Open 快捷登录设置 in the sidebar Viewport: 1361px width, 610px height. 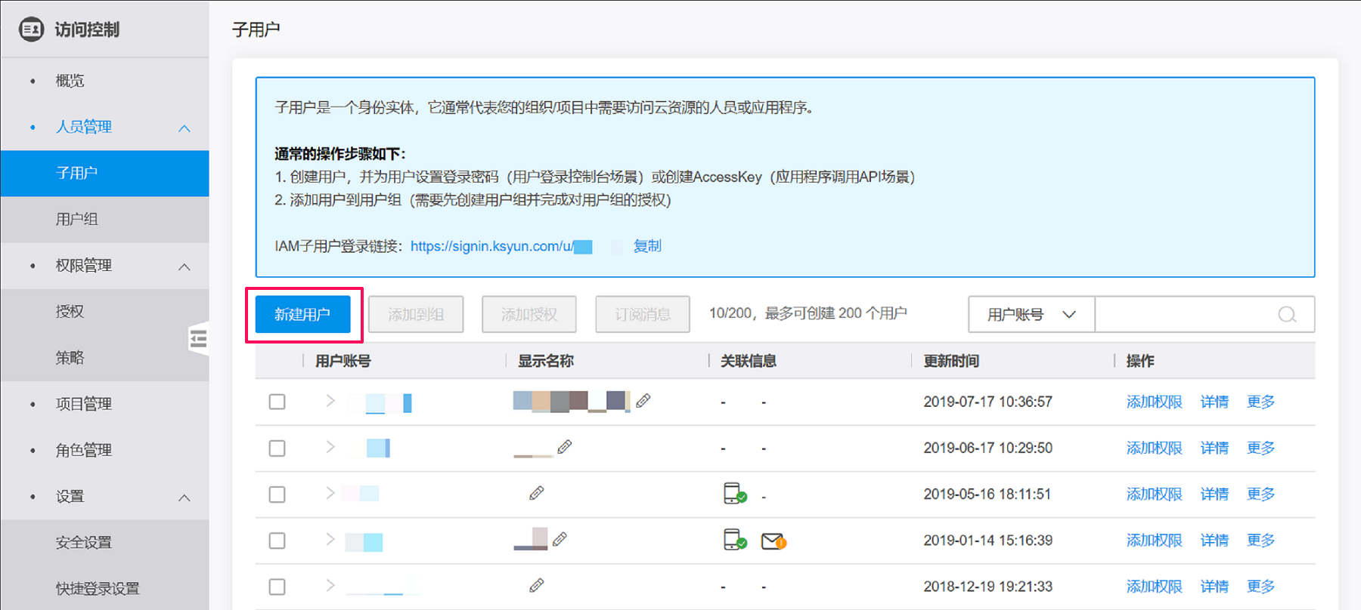pyautogui.click(x=104, y=588)
